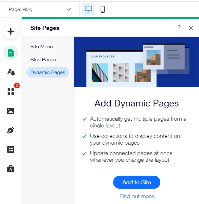
Task: Open the CMS table icon
Action: pos(11,150)
